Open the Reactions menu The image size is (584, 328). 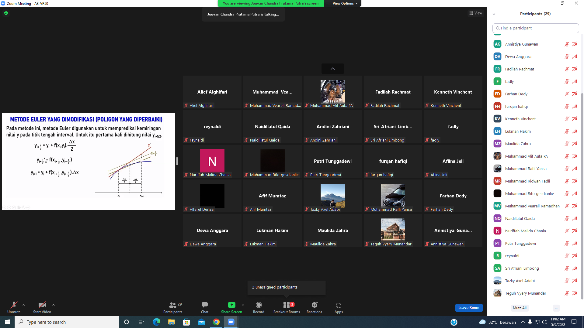pos(314,305)
